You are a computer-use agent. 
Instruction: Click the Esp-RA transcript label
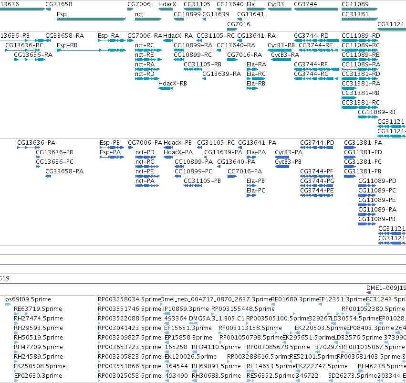(108, 36)
